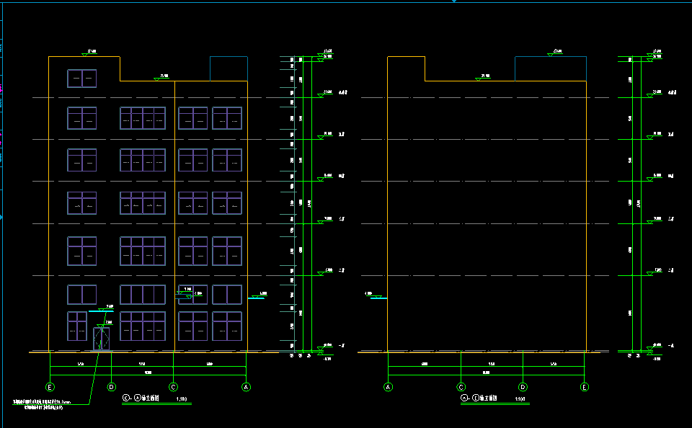Select the cyan canopy line above the entrance door
The height and width of the screenshot is (428, 692).
(101, 311)
